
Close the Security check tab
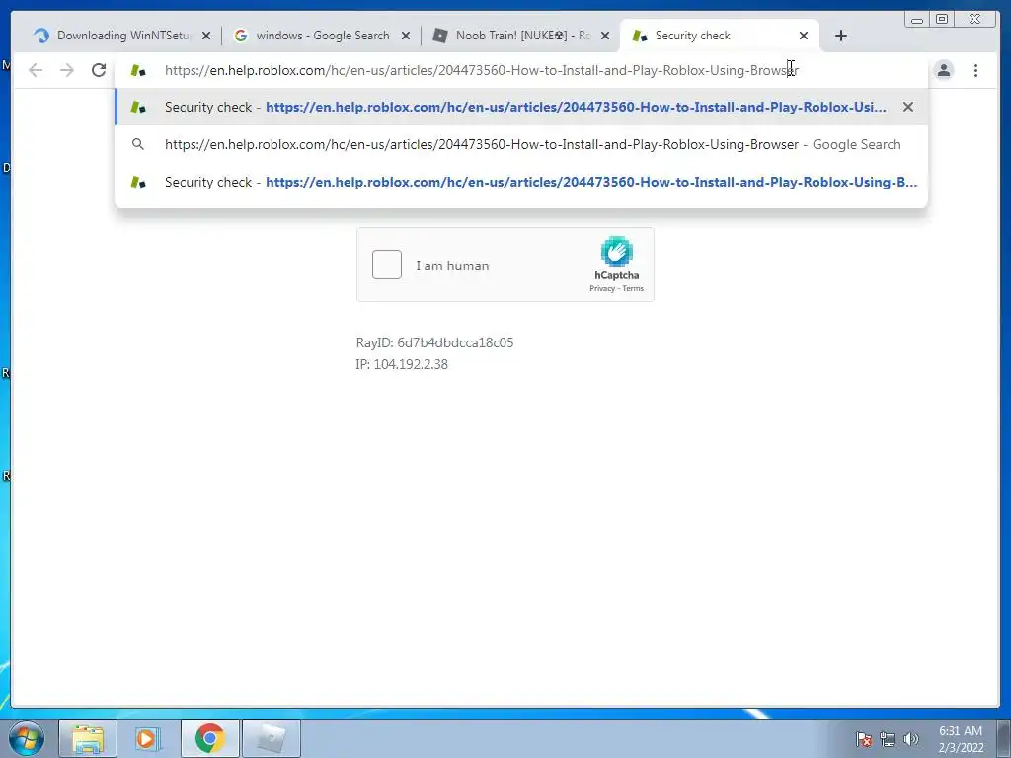pos(804,37)
